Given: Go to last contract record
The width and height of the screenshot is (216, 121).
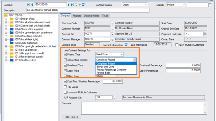Looking at the screenshot, I should coord(72,5).
